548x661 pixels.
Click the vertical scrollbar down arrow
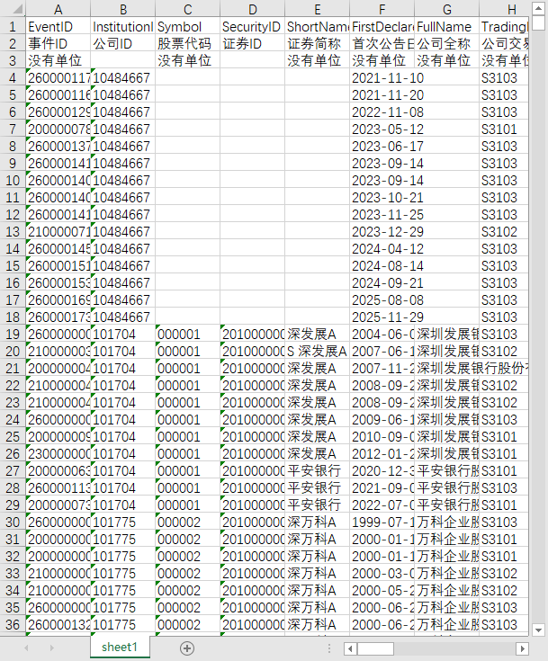click(538, 630)
